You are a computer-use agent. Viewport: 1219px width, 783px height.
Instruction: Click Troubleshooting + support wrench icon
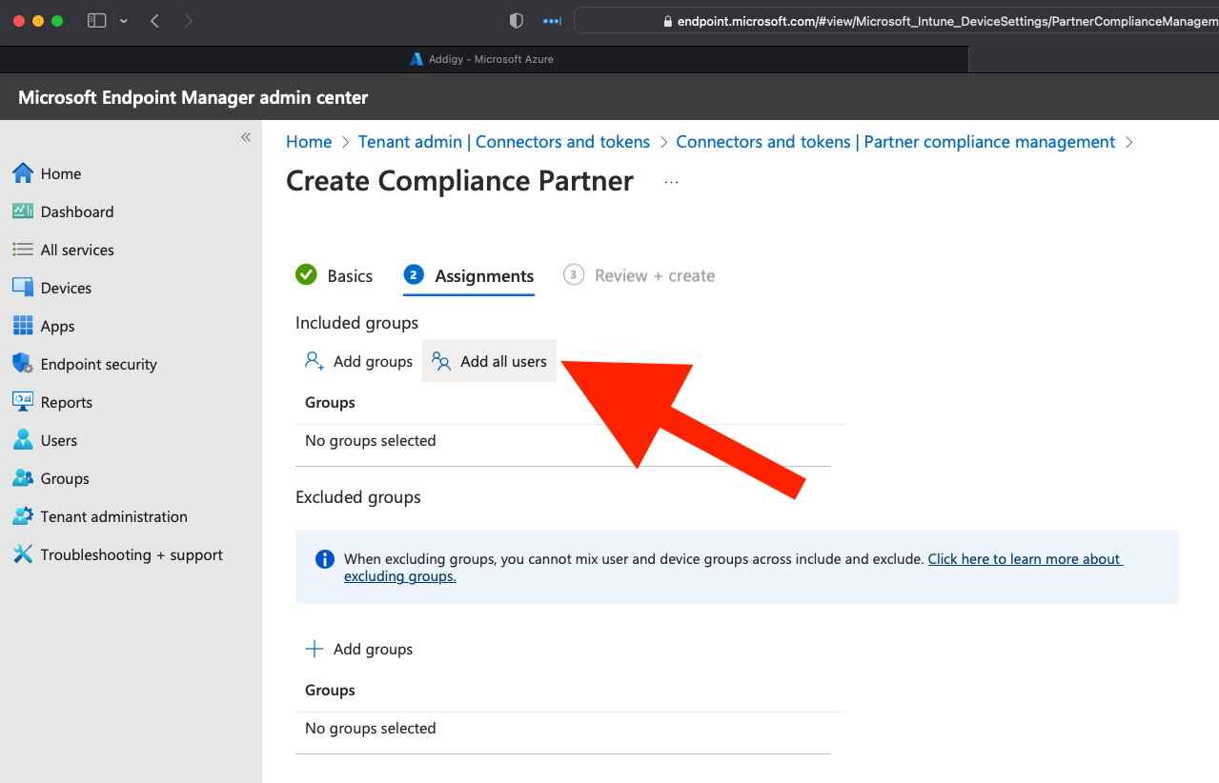point(23,554)
